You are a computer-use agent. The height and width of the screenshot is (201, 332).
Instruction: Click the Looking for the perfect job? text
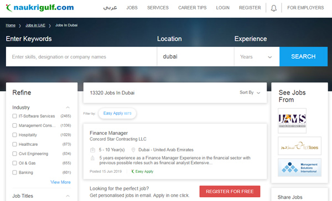pos(119,188)
